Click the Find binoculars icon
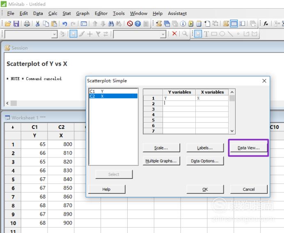Image resolution: width=284 pixels, height=233 pixels. tap(111, 24)
